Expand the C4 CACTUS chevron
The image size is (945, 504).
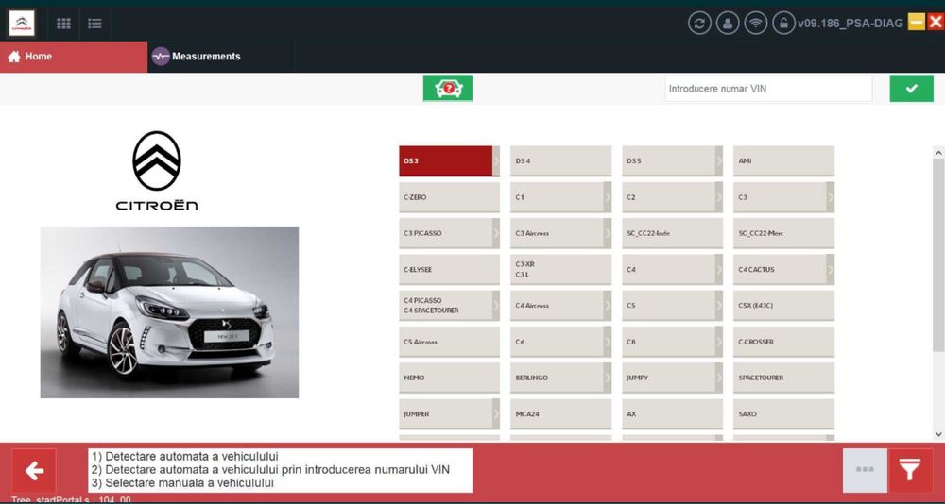coord(831,269)
